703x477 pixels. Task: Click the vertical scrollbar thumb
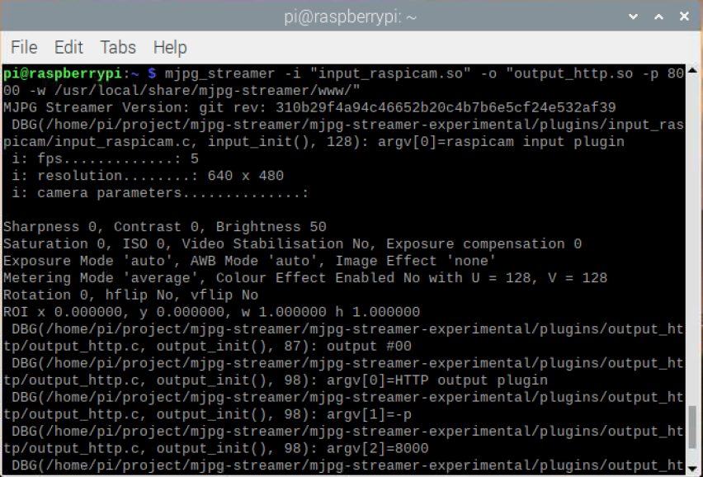coord(693,427)
